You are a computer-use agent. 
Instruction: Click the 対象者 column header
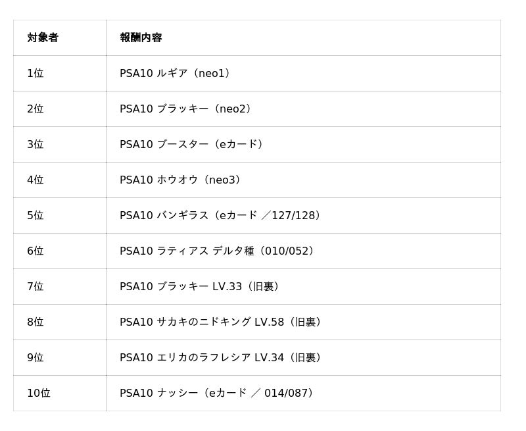pyautogui.click(x=43, y=38)
